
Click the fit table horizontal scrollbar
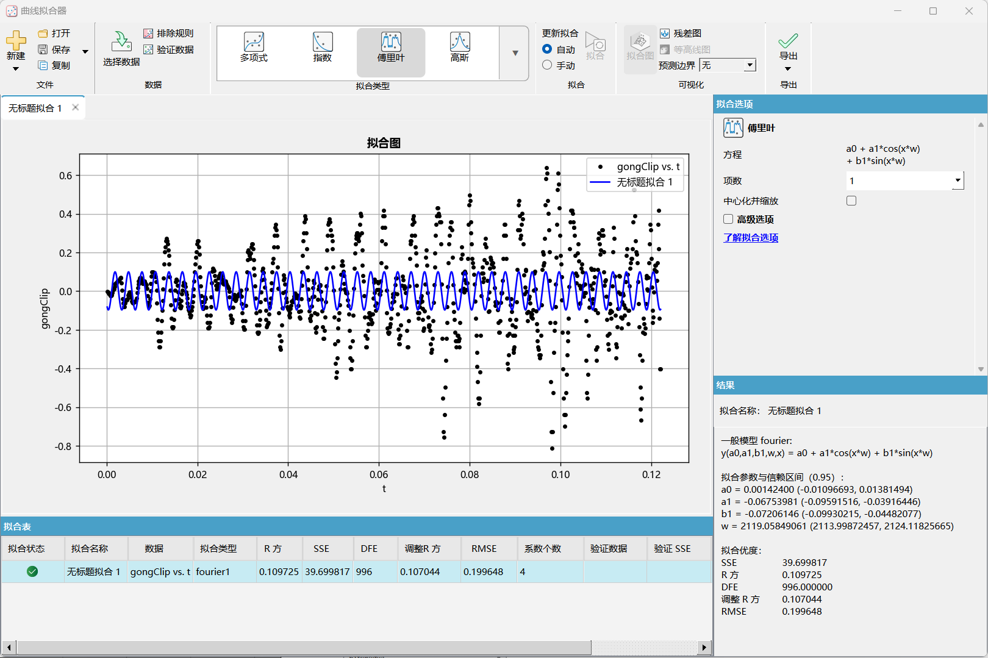tap(305, 647)
